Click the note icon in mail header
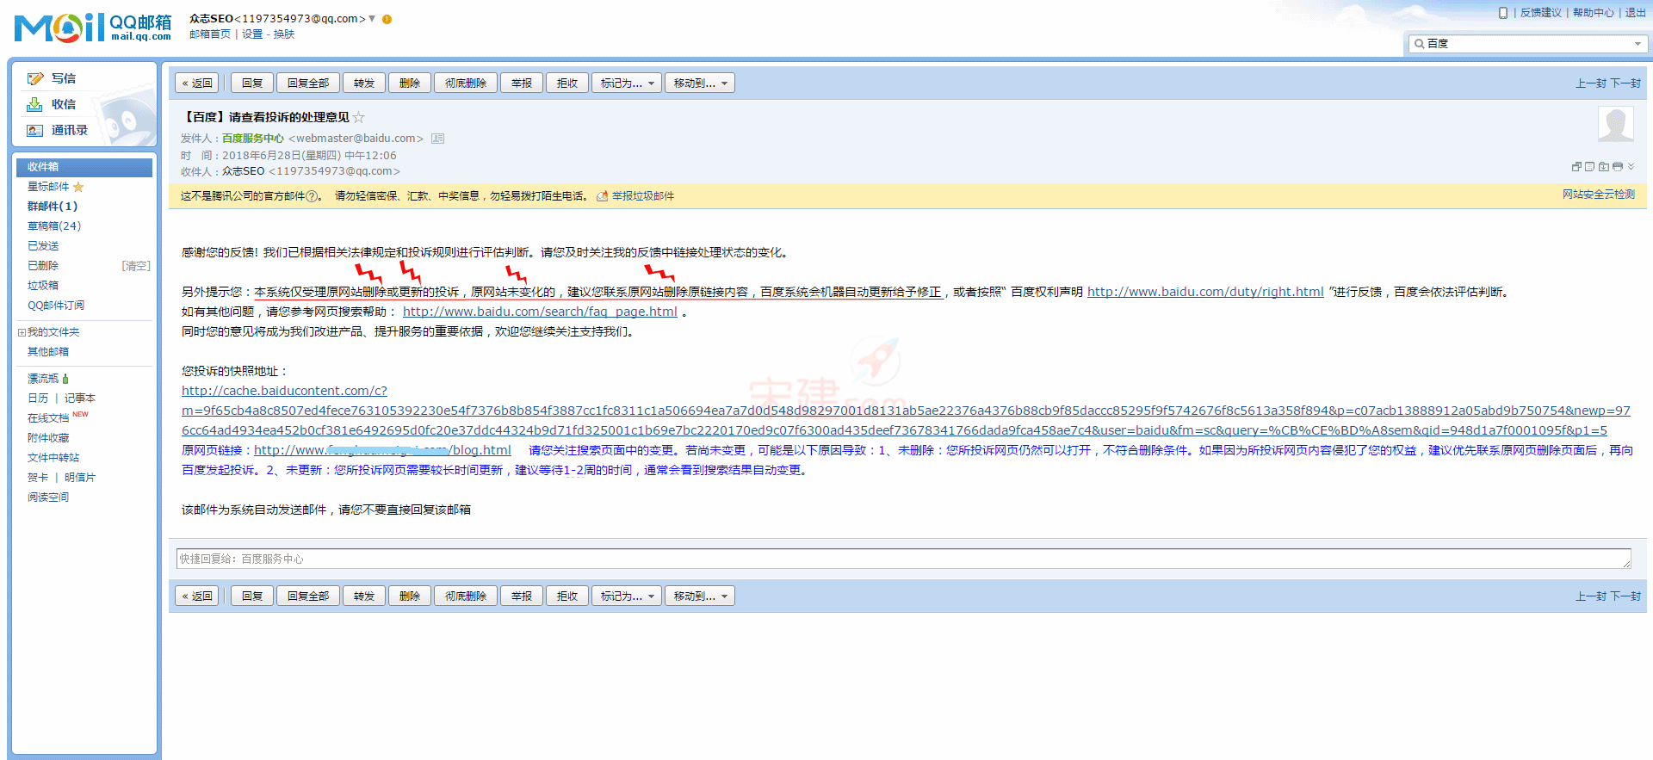 (1590, 167)
